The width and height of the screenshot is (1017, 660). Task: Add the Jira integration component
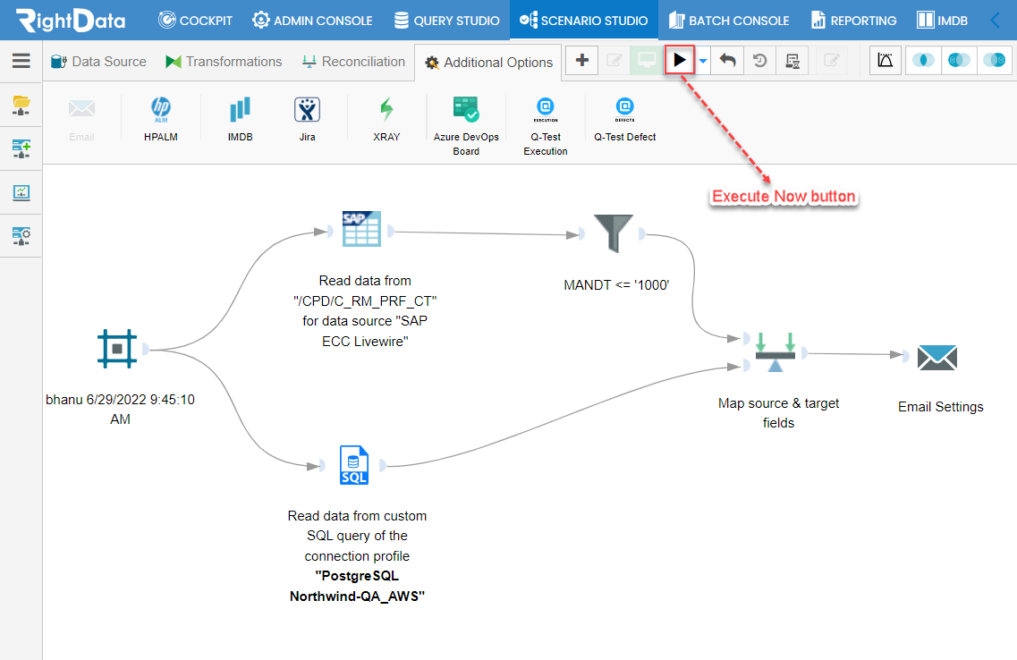(x=308, y=119)
